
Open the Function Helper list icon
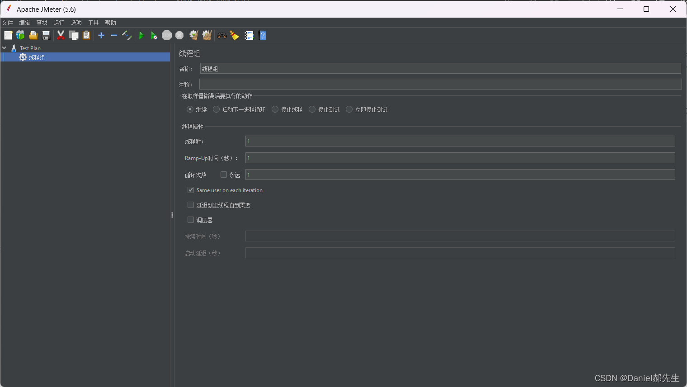point(249,35)
